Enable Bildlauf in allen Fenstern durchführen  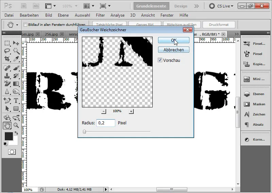click(25, 24)
